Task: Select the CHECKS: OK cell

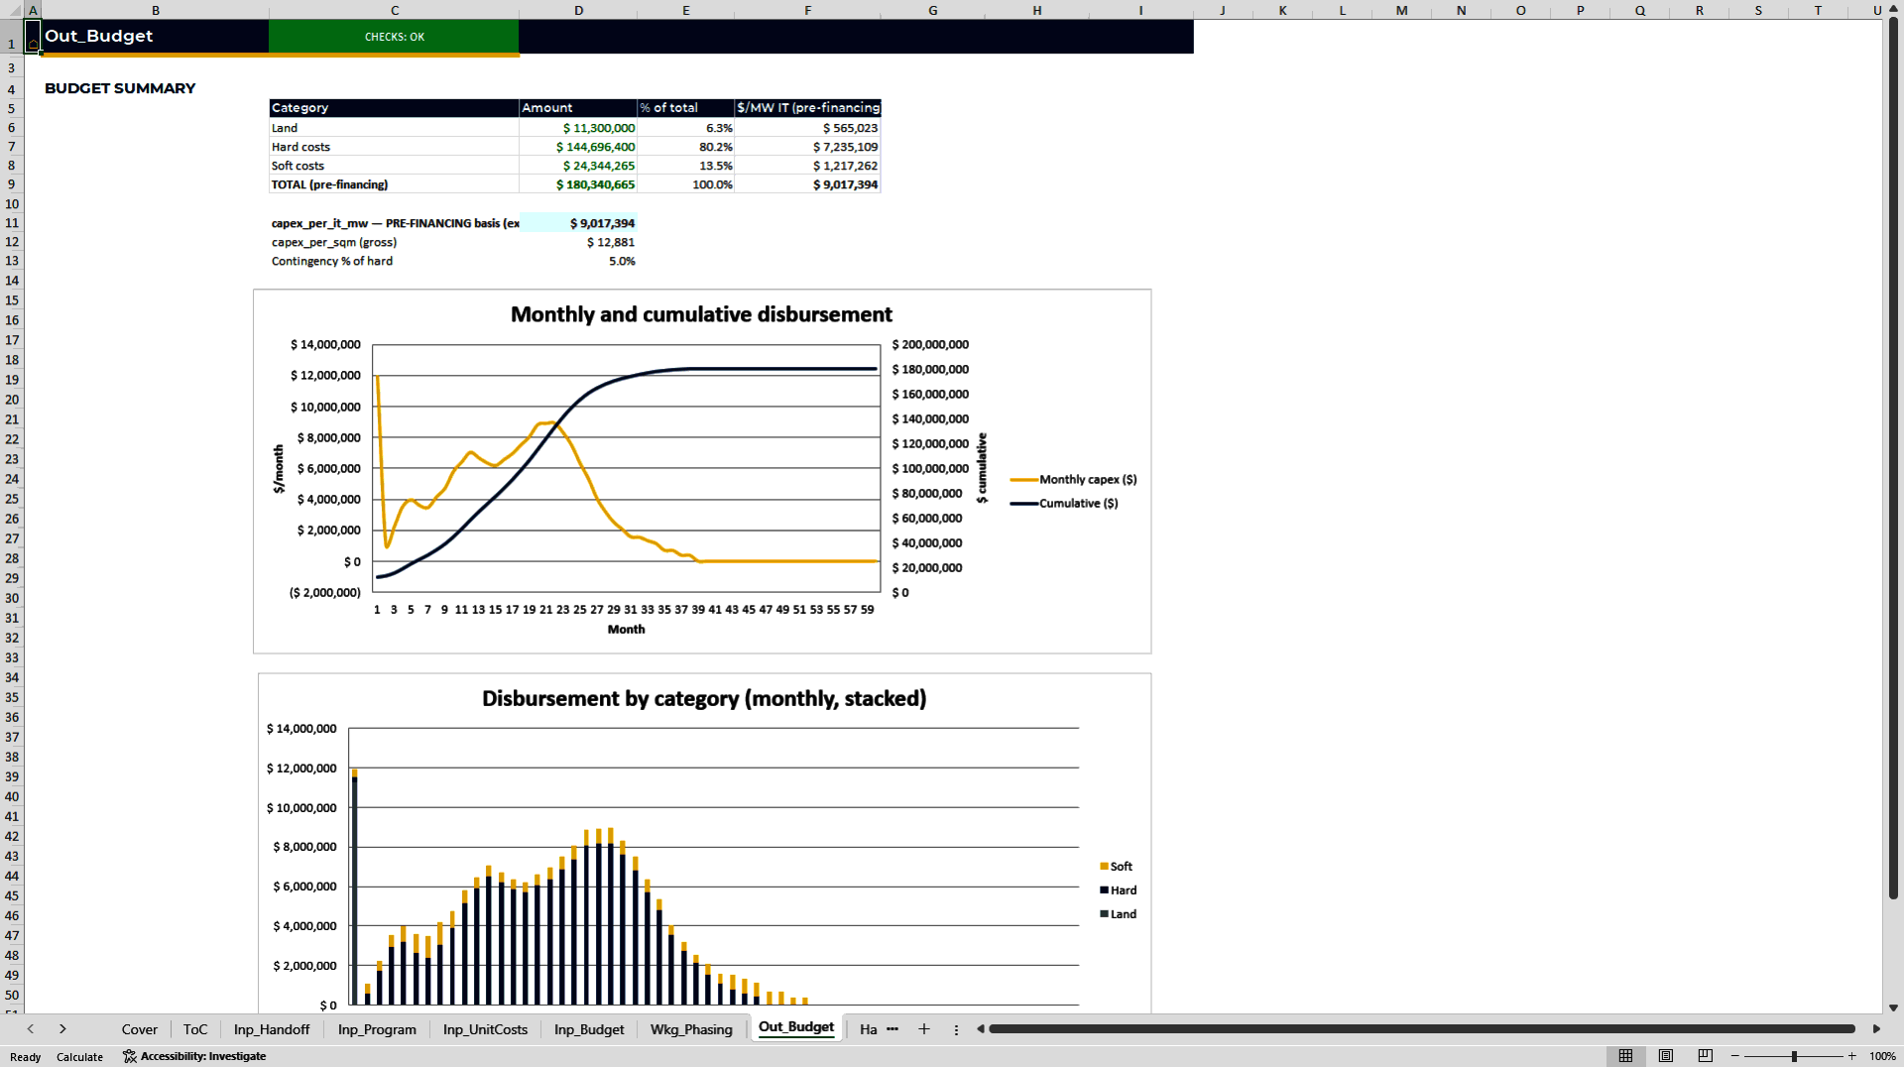Action: [394, 37]
